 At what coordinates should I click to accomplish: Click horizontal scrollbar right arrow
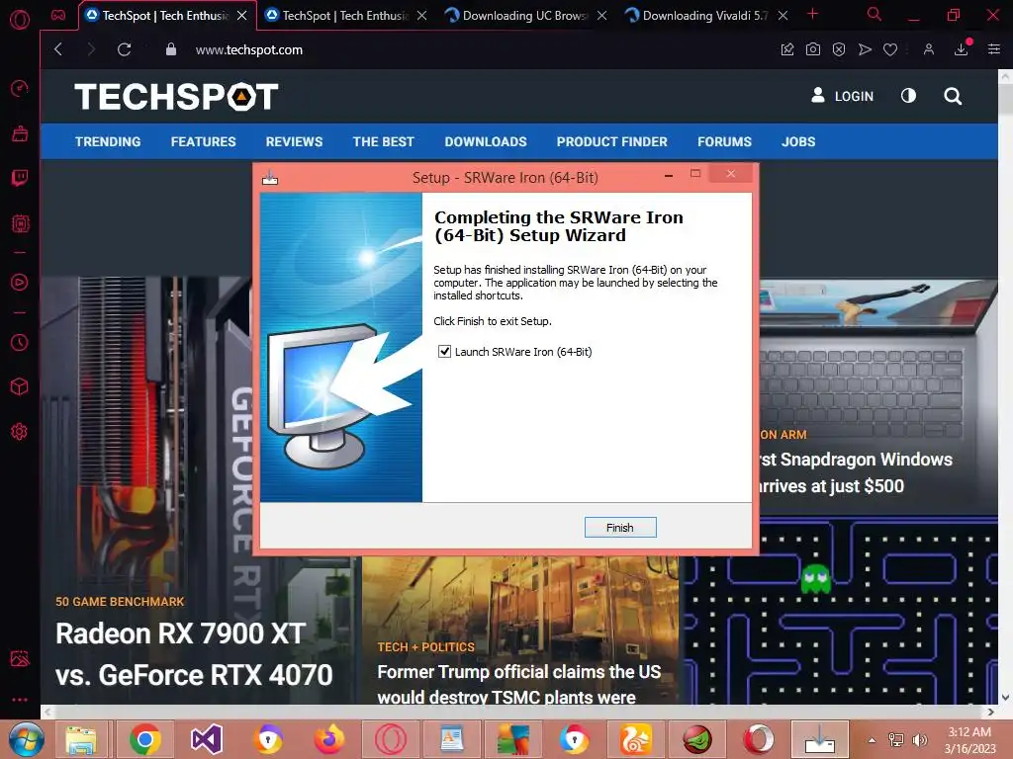point(991,712)
